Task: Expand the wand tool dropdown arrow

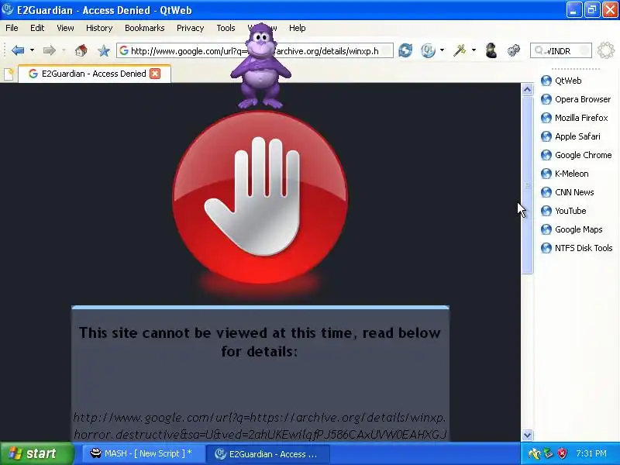Action: point(474,50)
